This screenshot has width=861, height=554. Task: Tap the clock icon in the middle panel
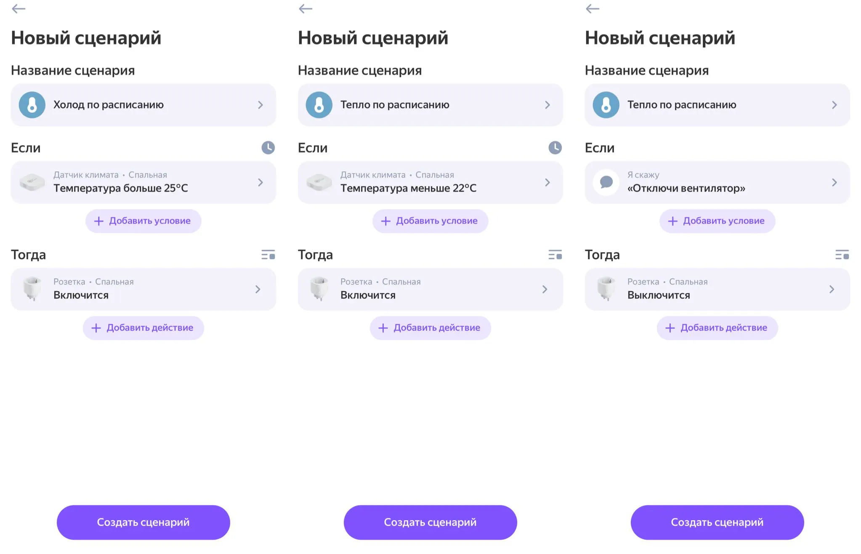coord(555,148)
